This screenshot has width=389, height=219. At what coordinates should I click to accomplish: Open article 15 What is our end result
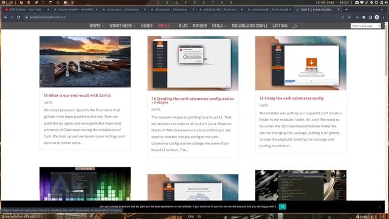(77, 96)
